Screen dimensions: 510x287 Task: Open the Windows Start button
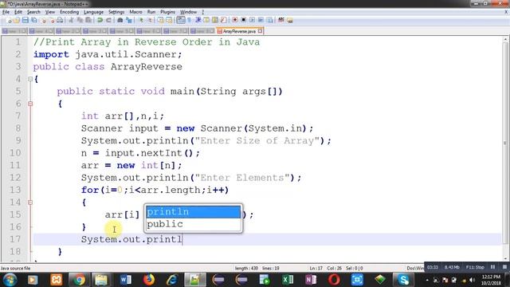pos(10,280)
